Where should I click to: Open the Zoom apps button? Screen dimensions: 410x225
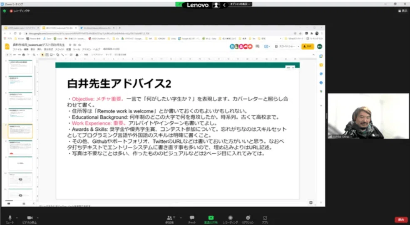coord(265,220)
